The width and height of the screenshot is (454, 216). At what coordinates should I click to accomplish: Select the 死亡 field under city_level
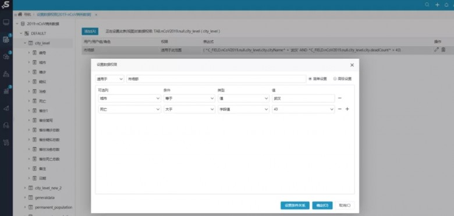(x=42, y=101)
